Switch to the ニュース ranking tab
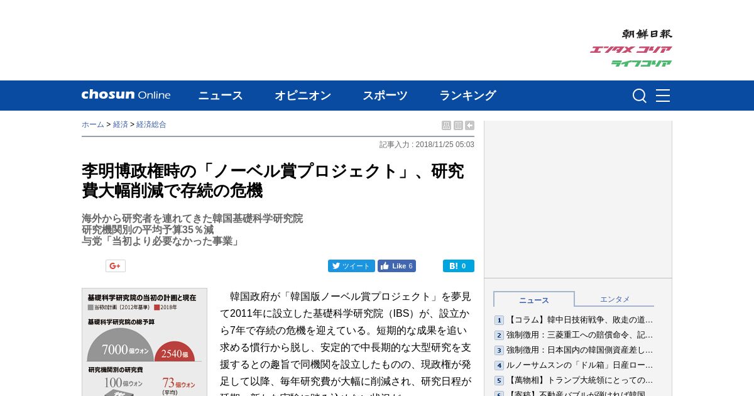The height and width of the screenshot is (396, 754). [x=534, y=299]
